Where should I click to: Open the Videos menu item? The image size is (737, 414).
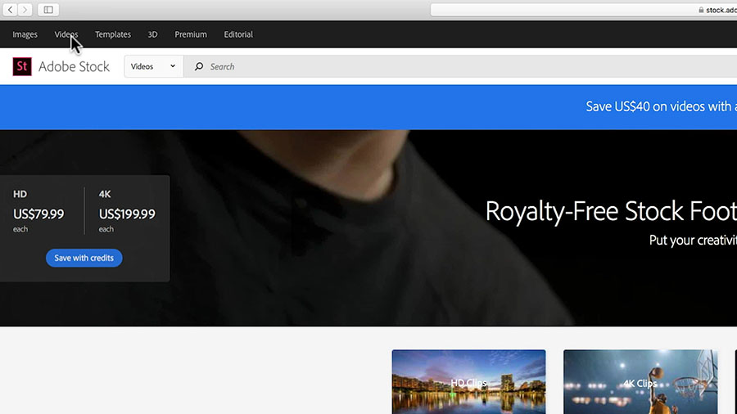(66, 34)
